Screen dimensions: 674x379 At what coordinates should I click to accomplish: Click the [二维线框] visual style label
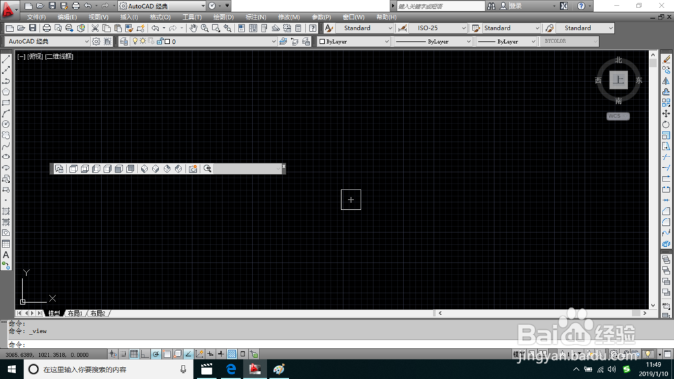pos(59,57)
